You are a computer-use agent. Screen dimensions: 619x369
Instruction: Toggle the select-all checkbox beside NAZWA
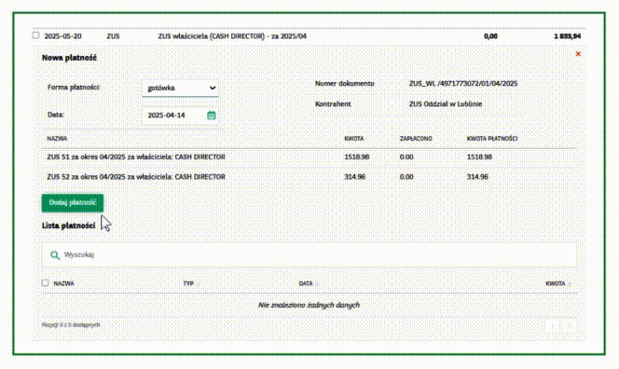click(x=45, y=282)
